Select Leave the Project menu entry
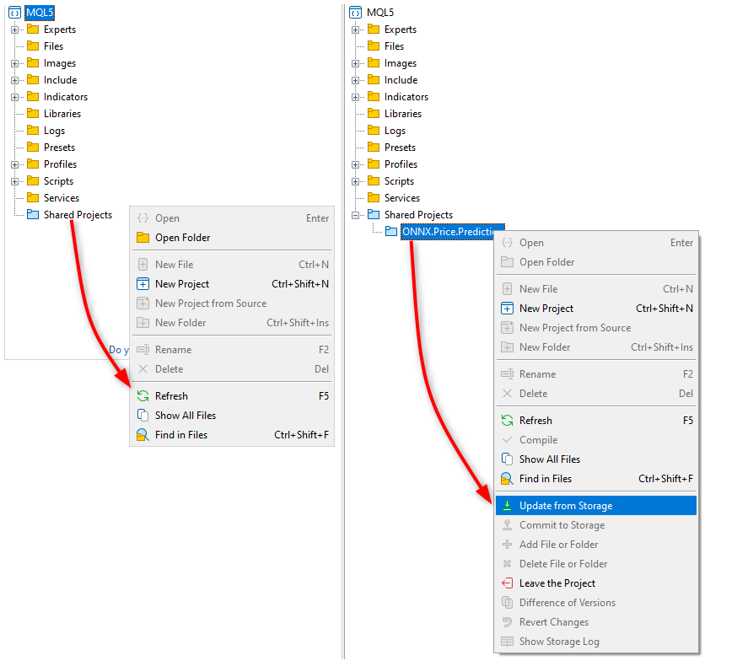 (557, 583)
